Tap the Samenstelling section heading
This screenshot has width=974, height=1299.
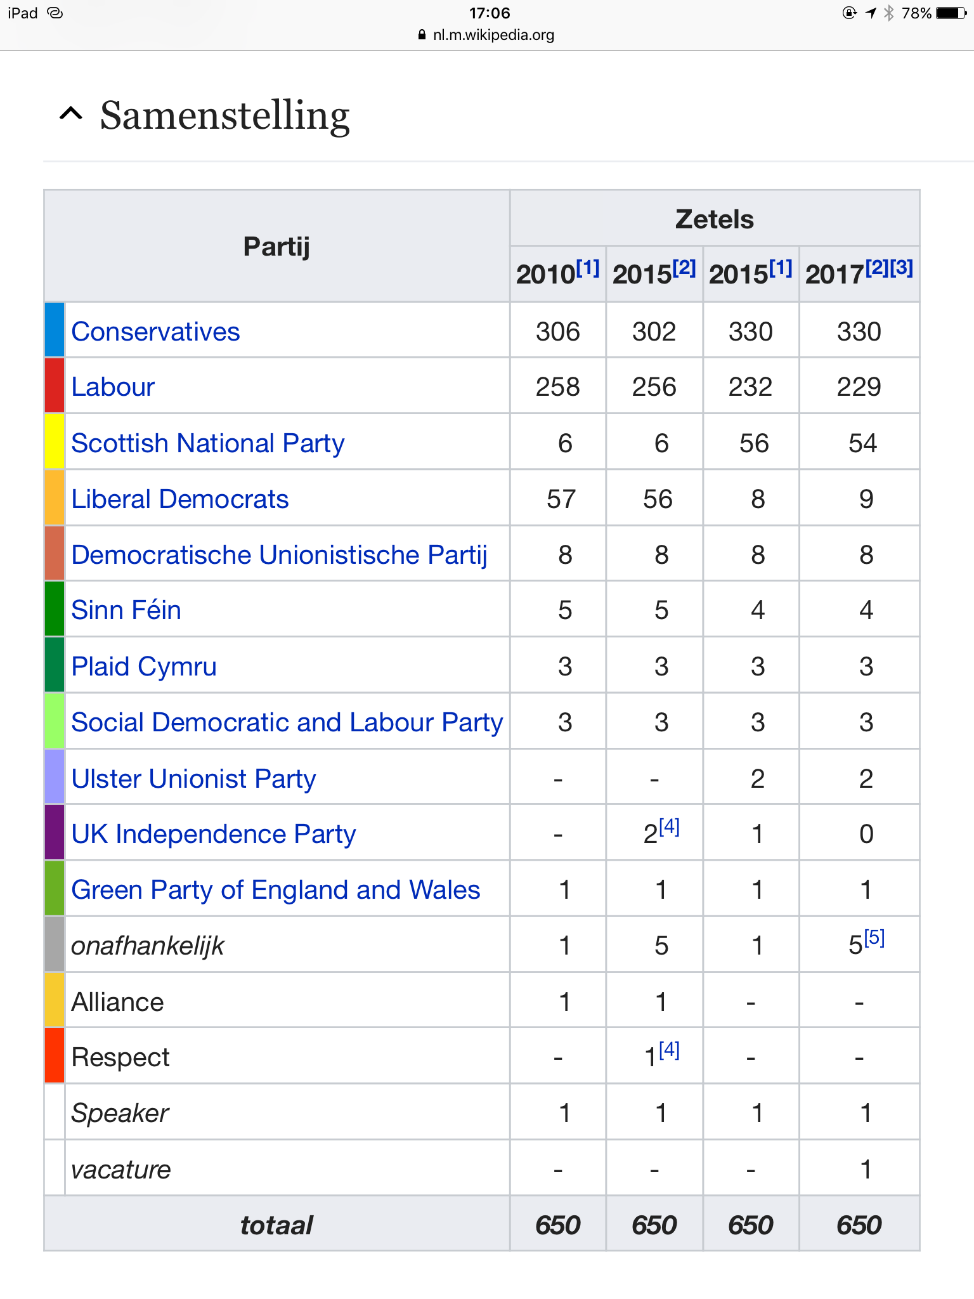click(x=224, y=115)
